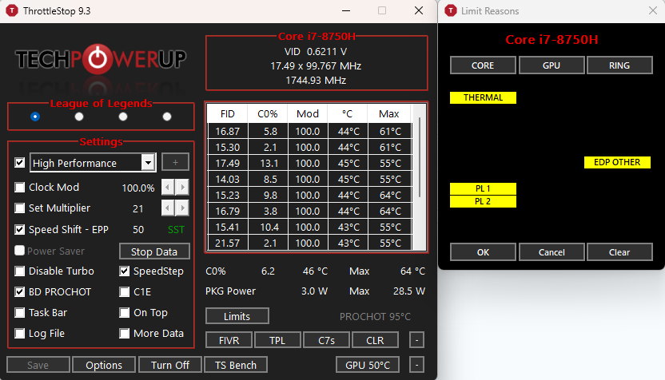Click the GPU button in Limit Reasons
Screen dimensions: 665x380
coord(552,65)
